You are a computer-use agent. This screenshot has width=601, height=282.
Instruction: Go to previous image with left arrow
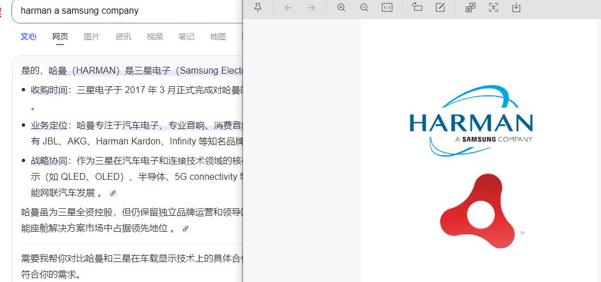pyautogui.click(x=288, y=7)
